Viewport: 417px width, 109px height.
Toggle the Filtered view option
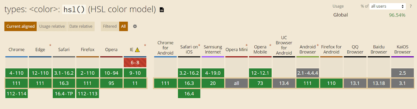[110, 26]
